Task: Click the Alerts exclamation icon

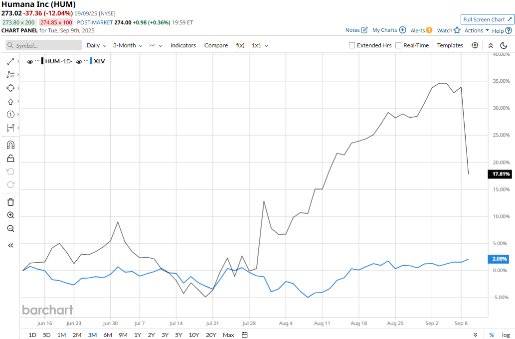Action: point(429,30)
